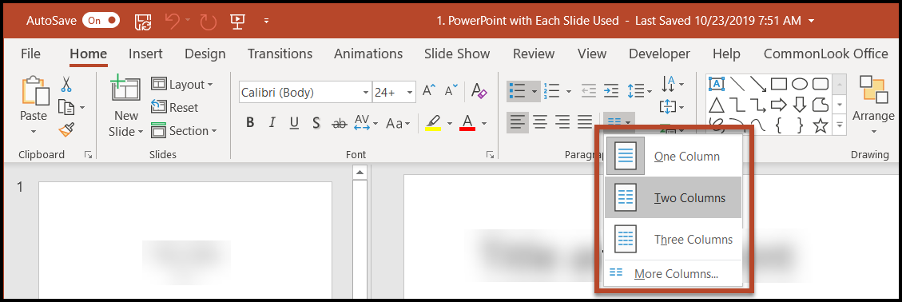Click the Copy icon in Clipboard

(x=67, y=108)
